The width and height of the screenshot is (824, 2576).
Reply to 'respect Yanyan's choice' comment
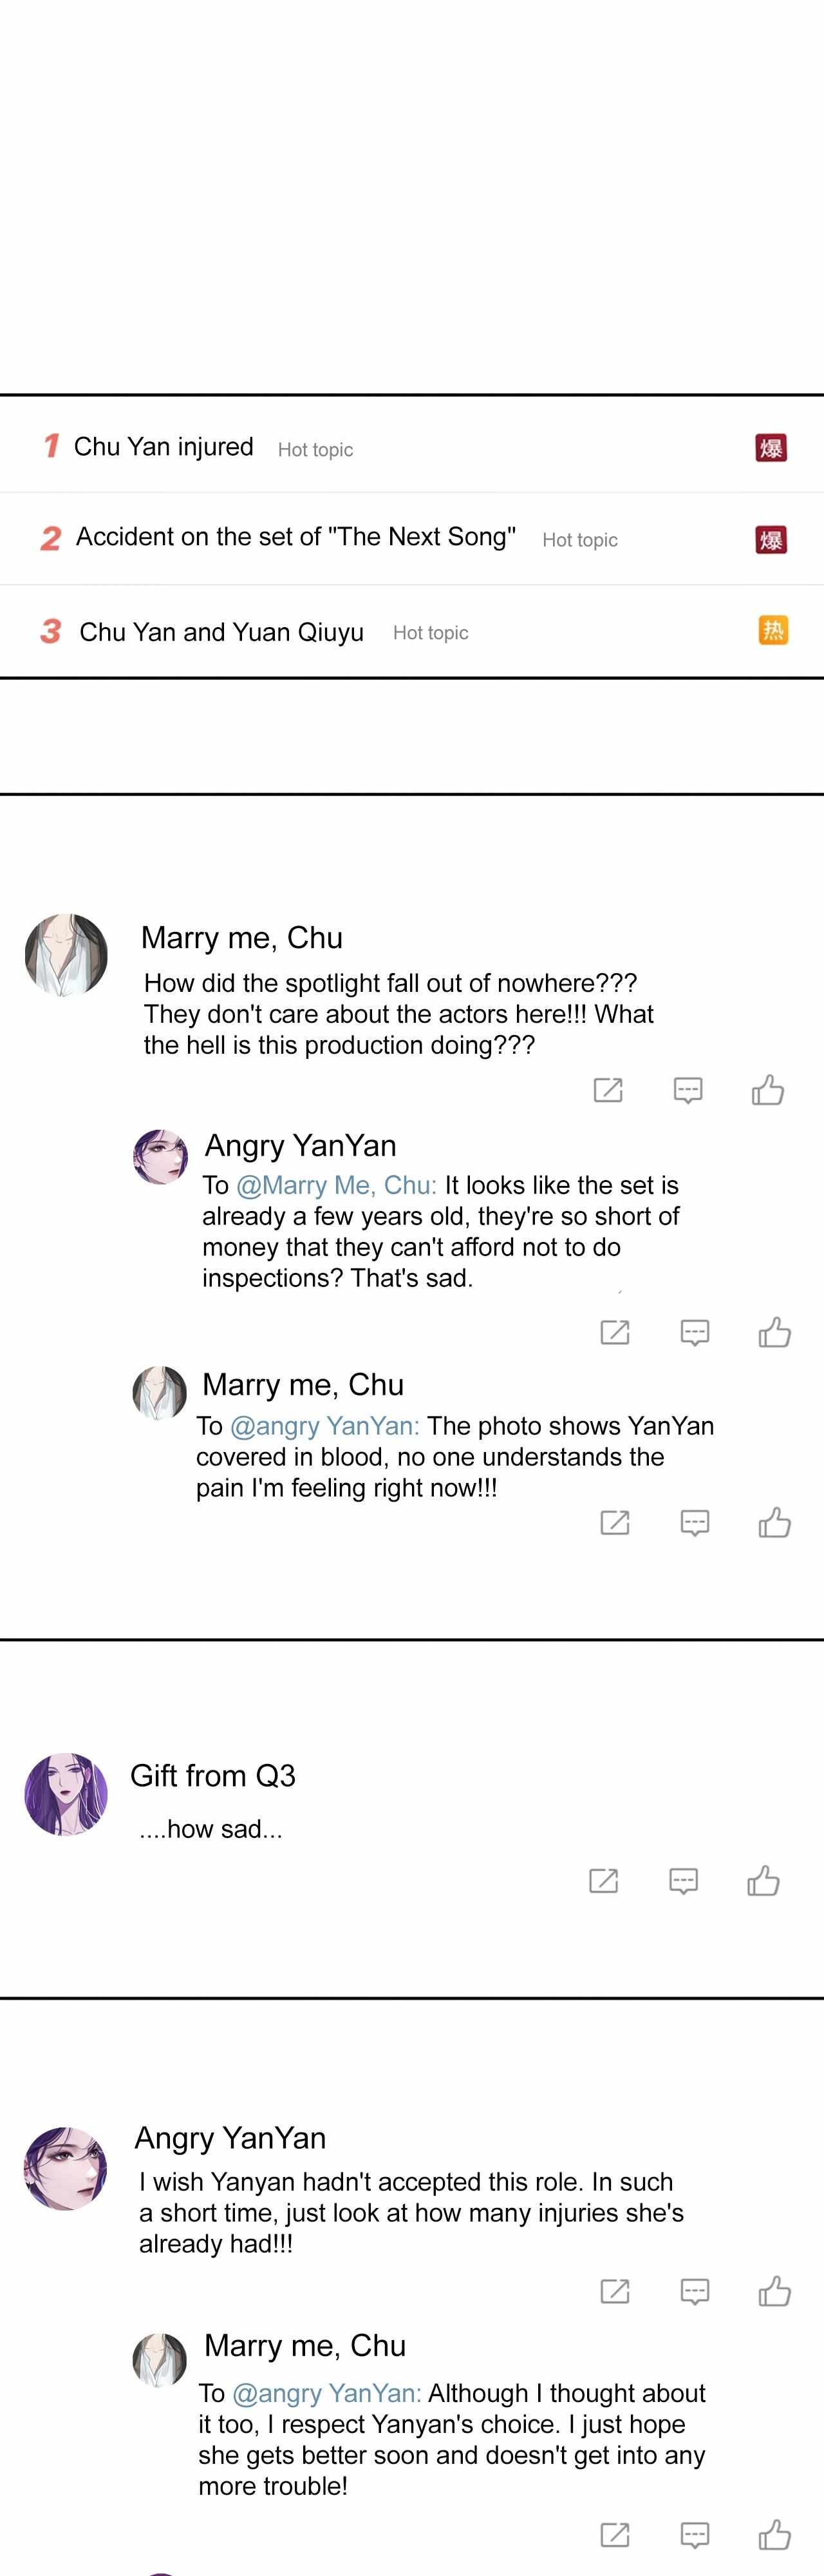pyautogui.click(x=694, y=2534)
